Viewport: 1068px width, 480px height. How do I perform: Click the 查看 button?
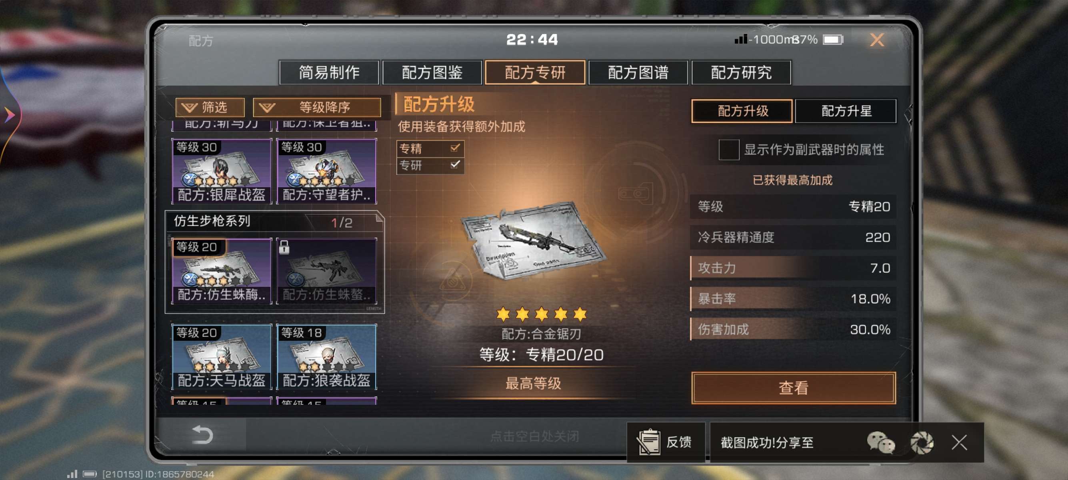coord(793,388)
